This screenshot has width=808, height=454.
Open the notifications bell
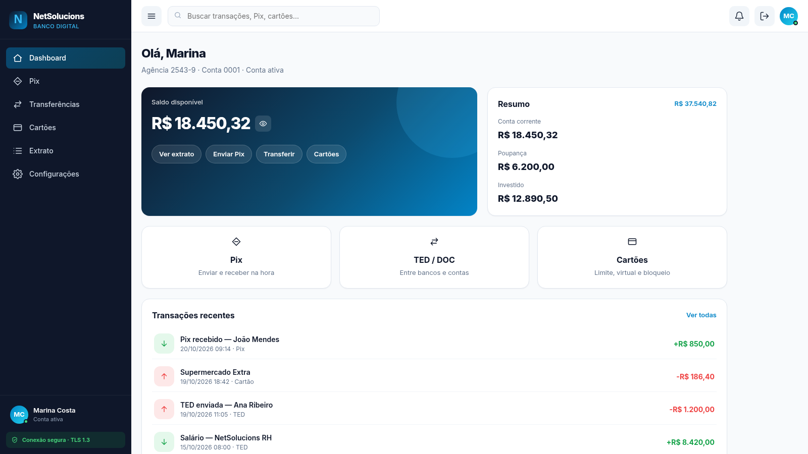pyautogui.click(x=739, y=16)
